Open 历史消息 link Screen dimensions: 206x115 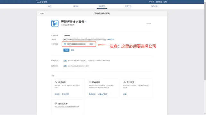[x=65, y=94]
